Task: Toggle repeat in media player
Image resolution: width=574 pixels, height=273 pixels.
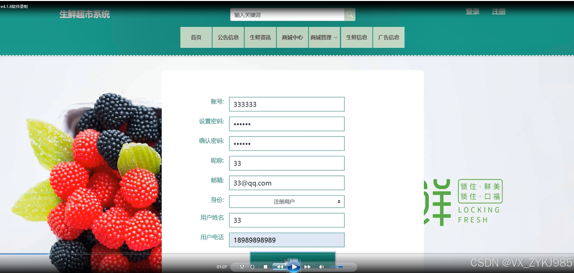Action: pos(252,267)
